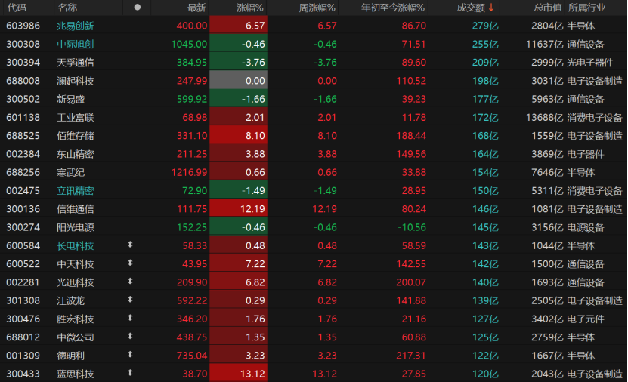Screen dimensions: 628x382
Task: Click the red 12.19 change cell
Action: tap(238, 209)
